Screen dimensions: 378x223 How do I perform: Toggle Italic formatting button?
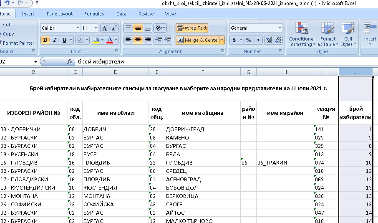point(55,40)
